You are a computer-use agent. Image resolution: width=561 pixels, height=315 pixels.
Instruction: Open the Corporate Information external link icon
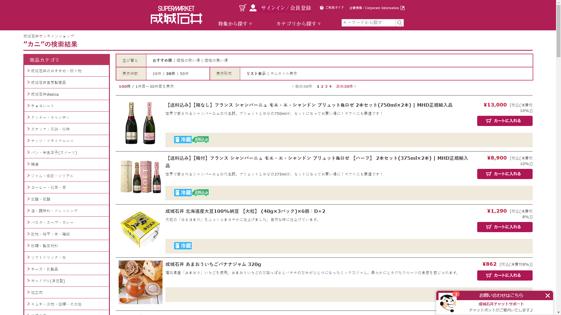403,8
